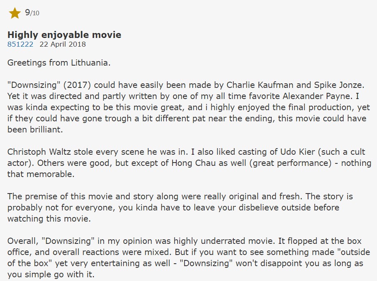Click the review title Highly enjoyable movie
377x281 pixels.
tap(64, 35)
